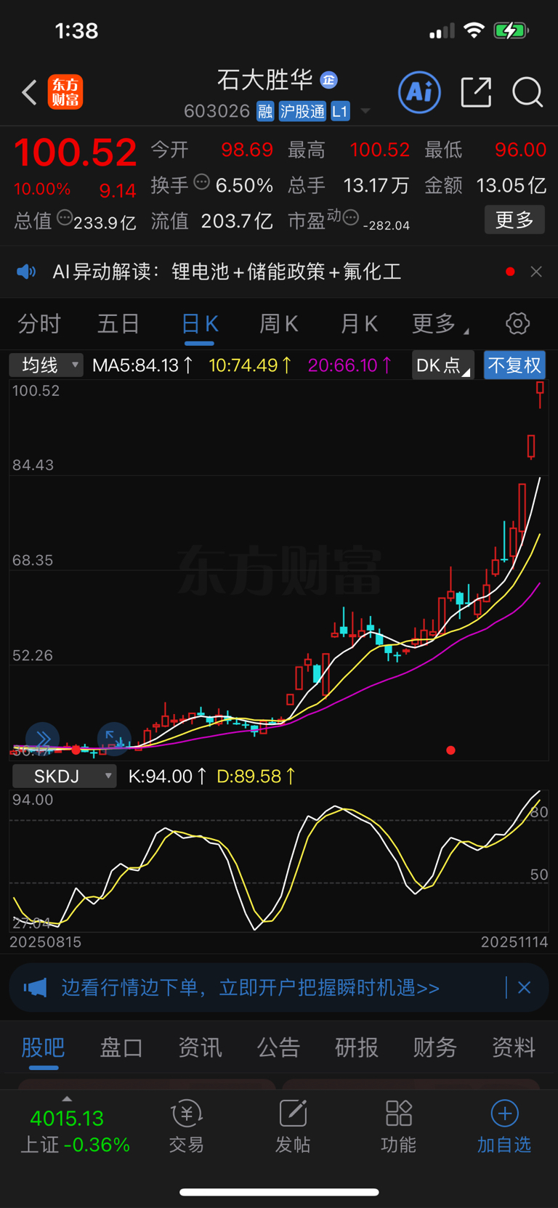Tap the double-chevron expand icon on chart
The height and width of the screenshot is (1208, 558).
pyautogui.click(x=42, y=739)
